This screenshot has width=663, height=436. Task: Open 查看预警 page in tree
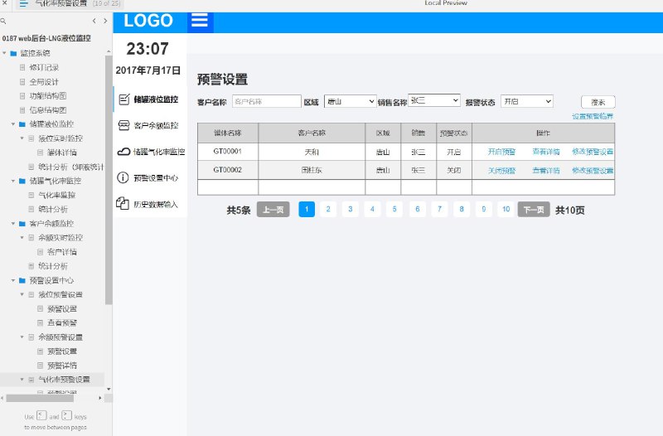point(61,323)
